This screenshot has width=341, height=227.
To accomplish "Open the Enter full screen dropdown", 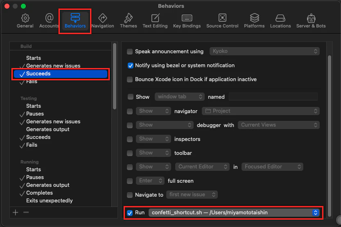I will pos(150,181).
